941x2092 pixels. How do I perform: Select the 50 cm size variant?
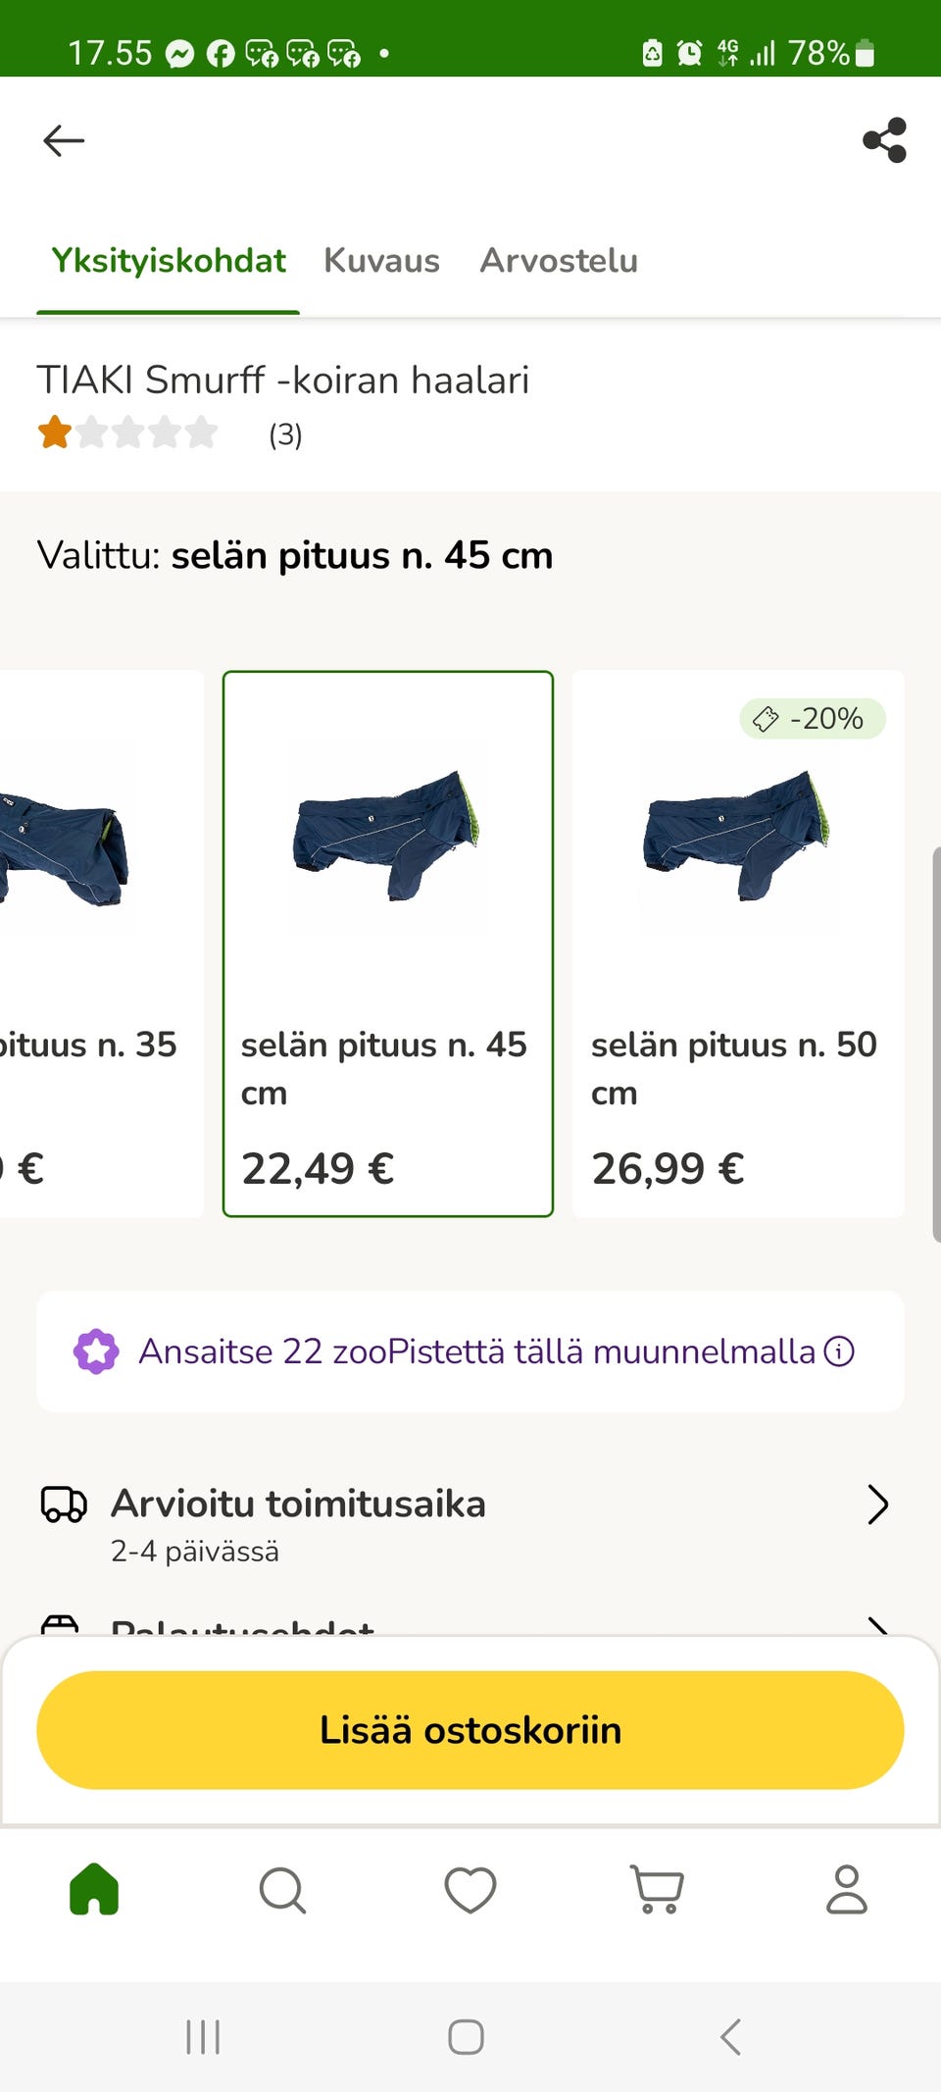click(x=737, y=944)
